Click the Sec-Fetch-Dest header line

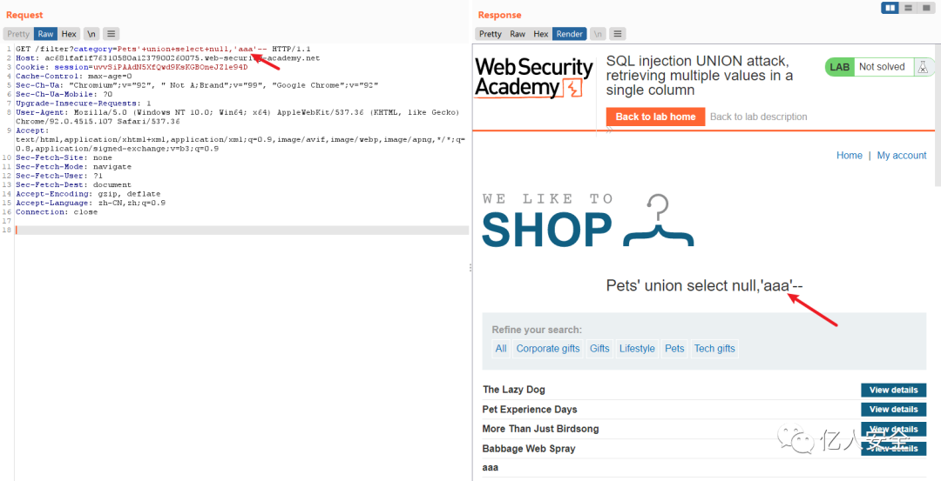click(73, 185)
